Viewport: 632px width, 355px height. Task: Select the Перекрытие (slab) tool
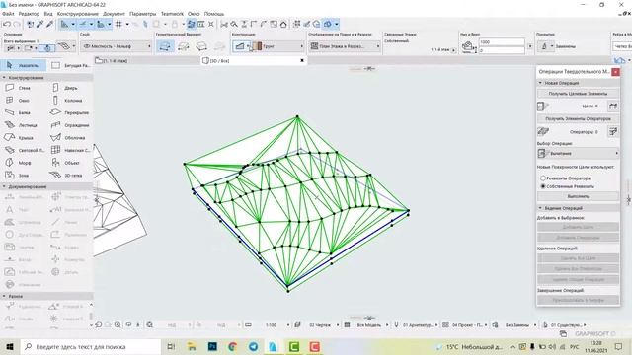[70, 112]
